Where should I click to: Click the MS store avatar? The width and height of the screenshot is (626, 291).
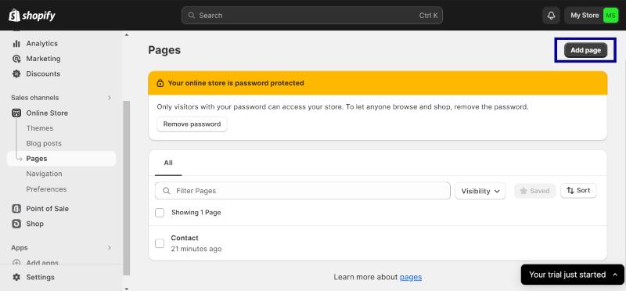(x=610, y=16)
